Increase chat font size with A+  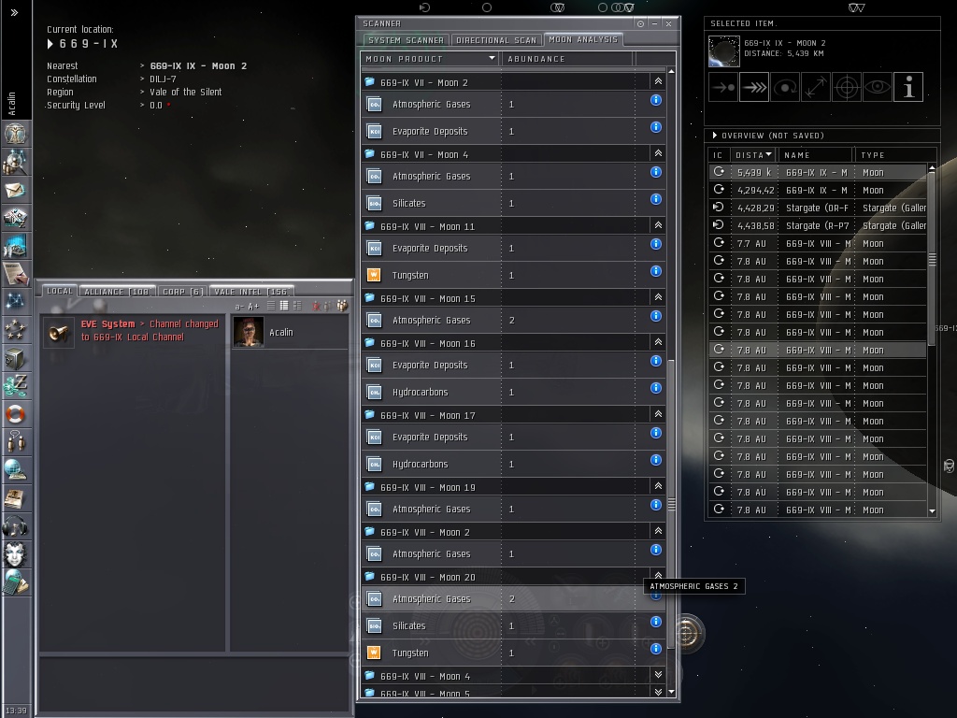[253, 307]
